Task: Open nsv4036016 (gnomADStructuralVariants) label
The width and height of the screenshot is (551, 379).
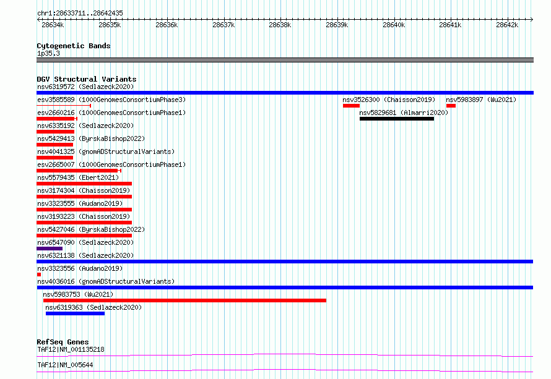Action: [106, 281]
